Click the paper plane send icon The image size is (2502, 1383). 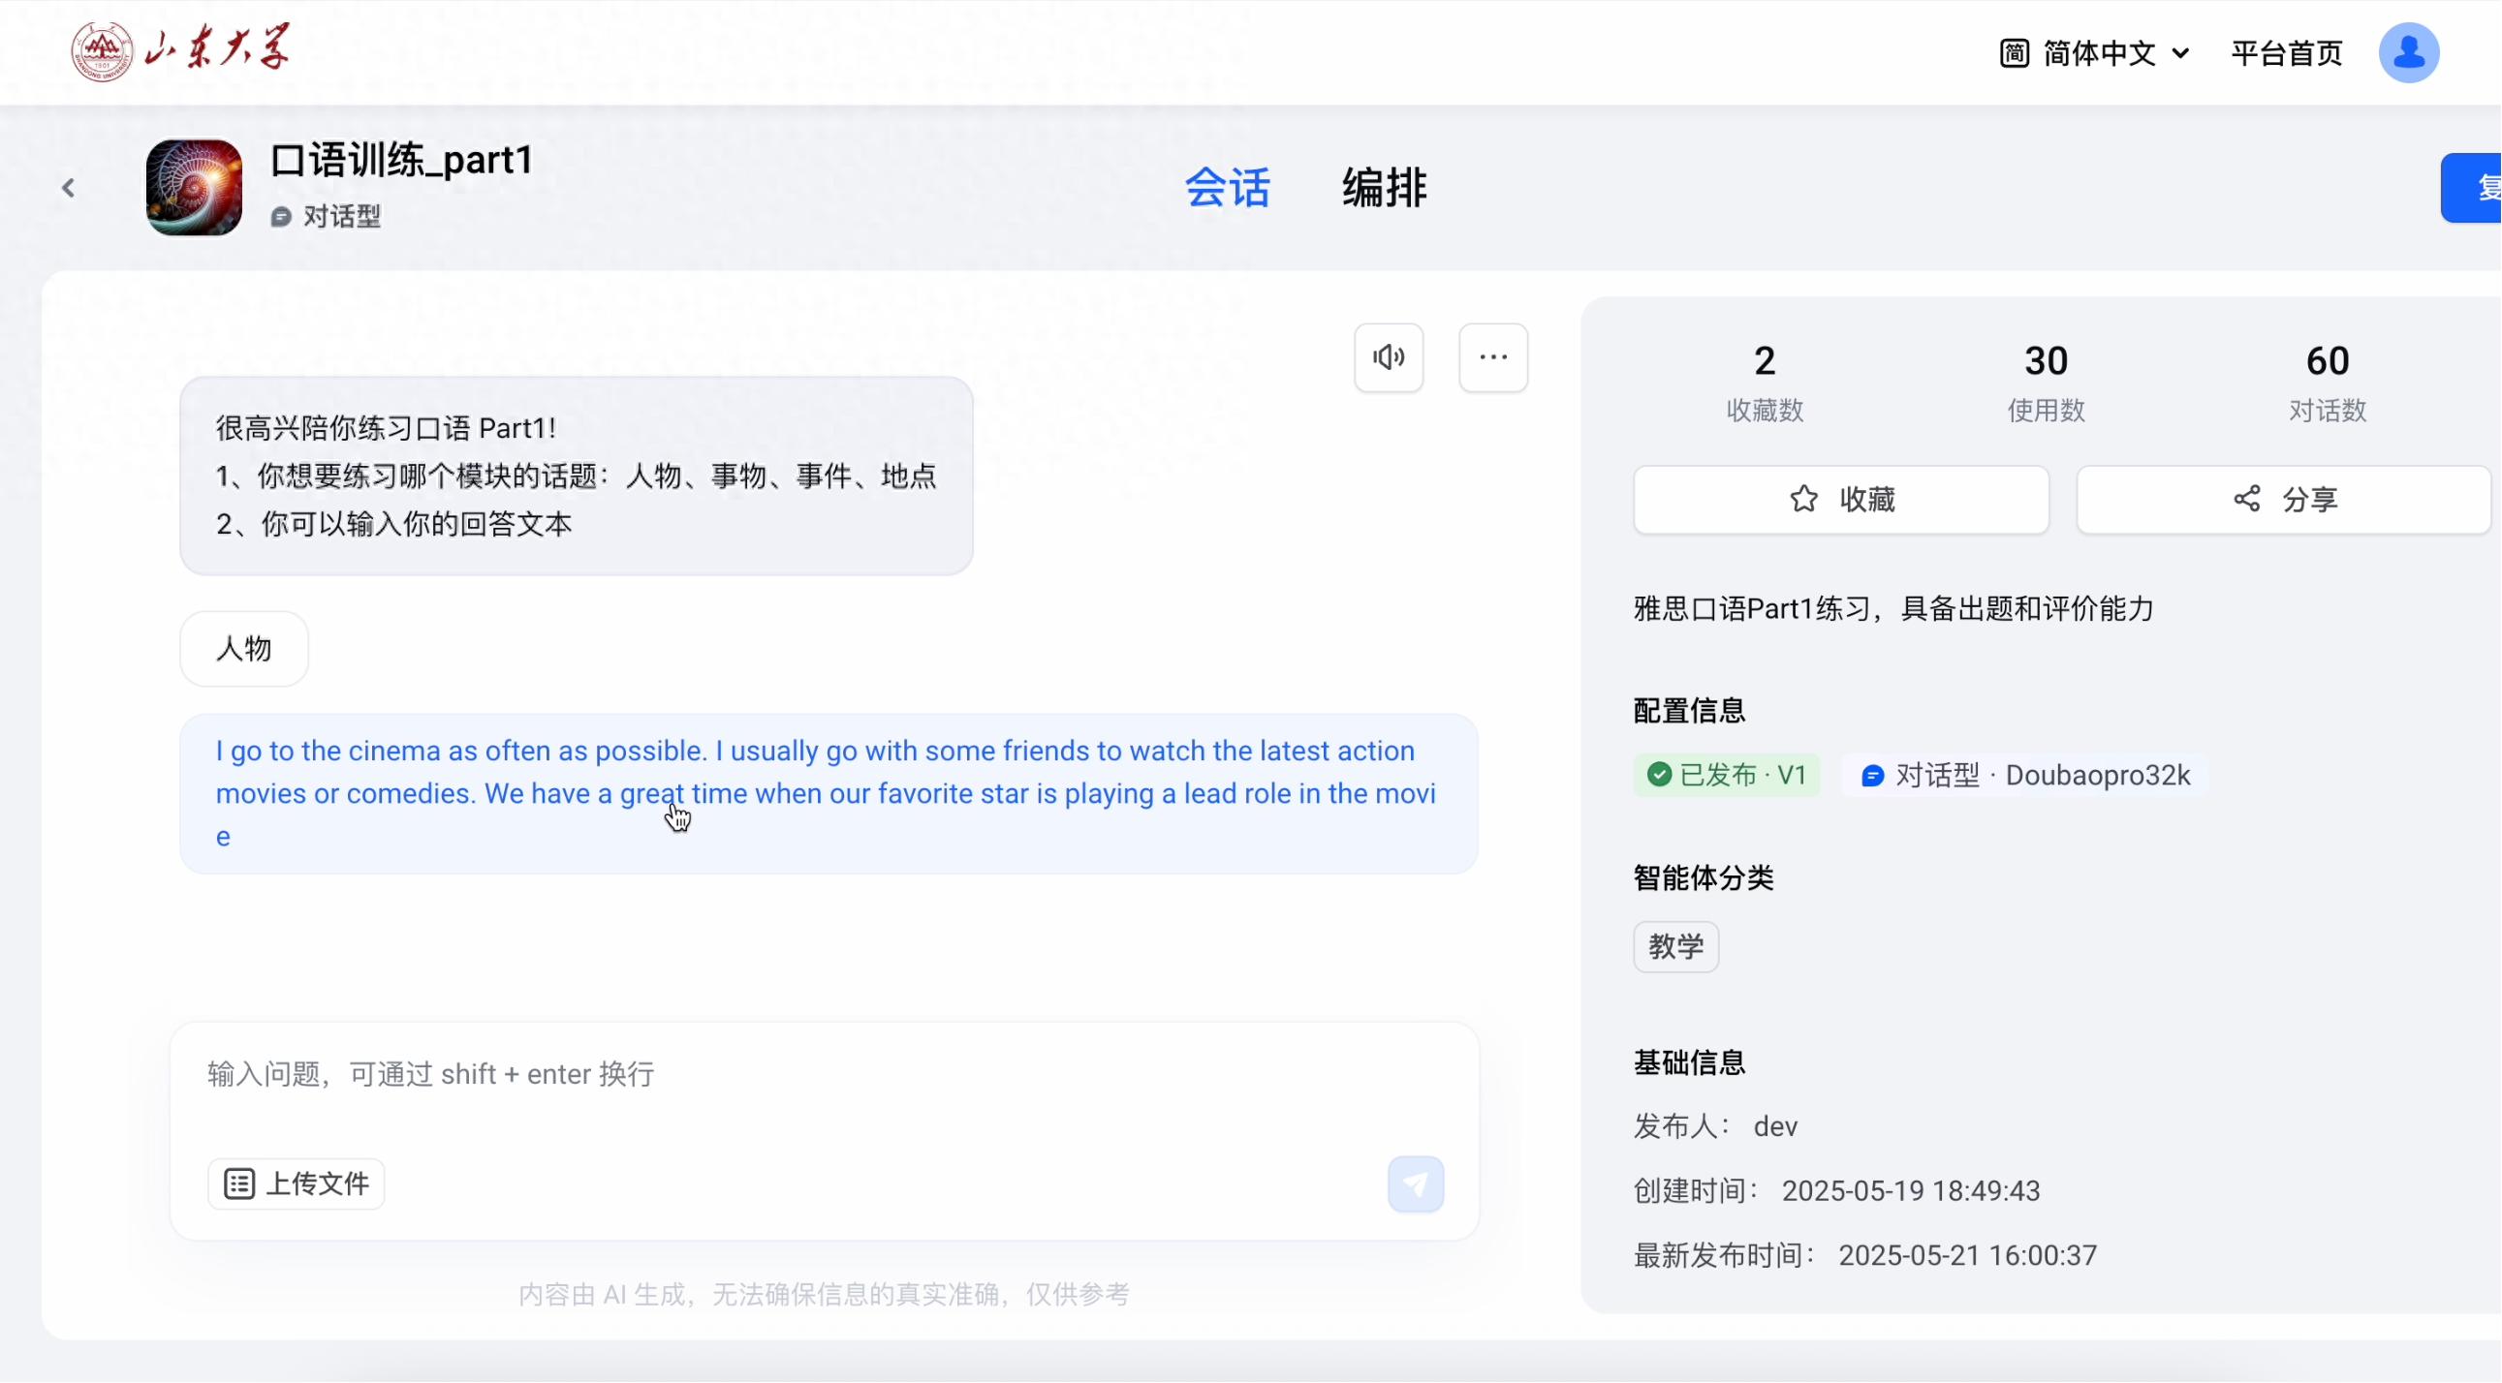coord(1415,1184)
